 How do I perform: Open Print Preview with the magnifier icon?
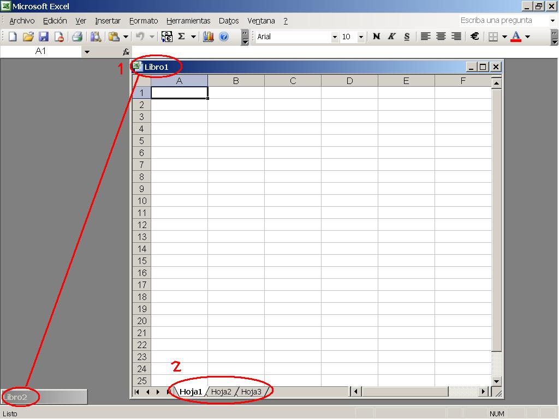point(96,37)
